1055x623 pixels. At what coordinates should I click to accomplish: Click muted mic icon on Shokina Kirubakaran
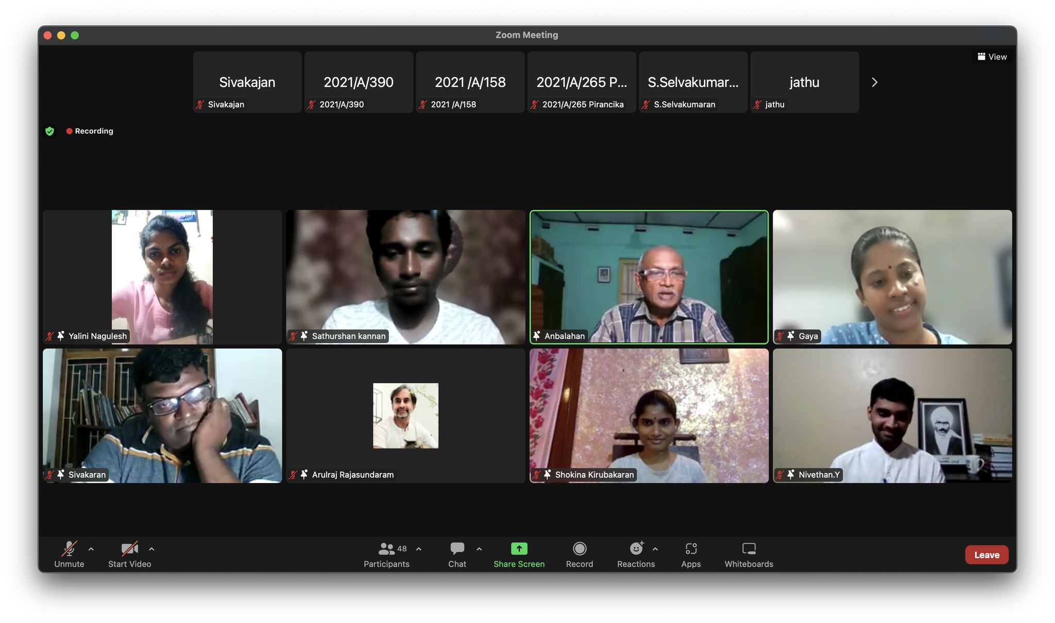[x=536, y=475]
